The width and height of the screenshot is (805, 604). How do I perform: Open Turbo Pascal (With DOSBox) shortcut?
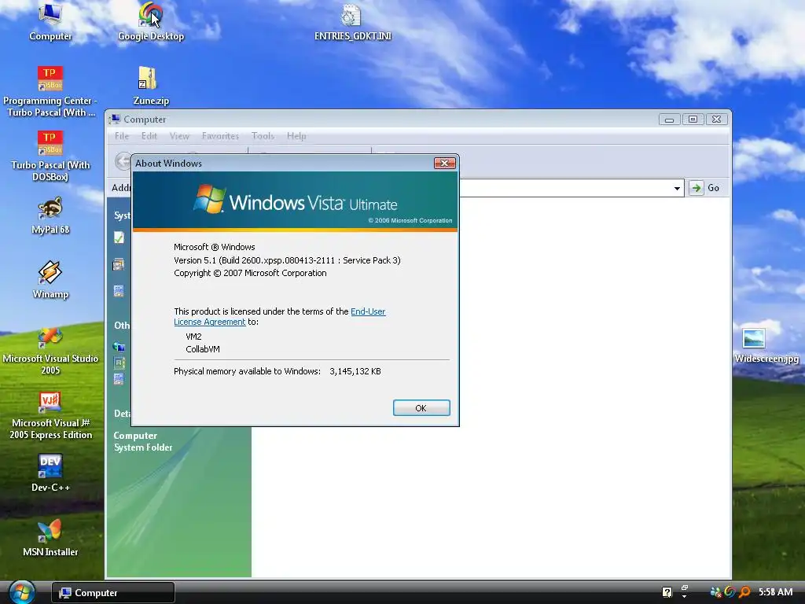click(50, 156)
